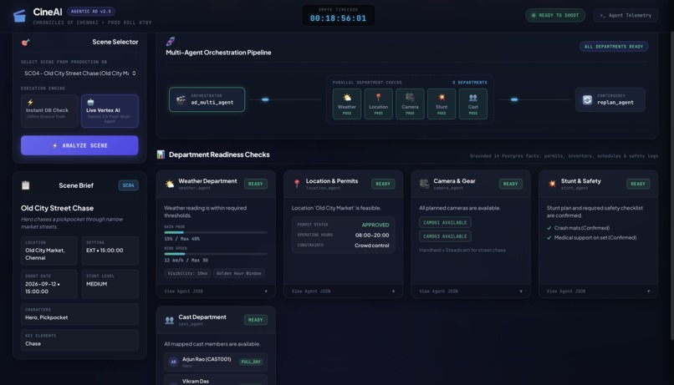Click the rocket icon above Multi-Agent Orchestration Pipeline
674x385 pixels.
(x=171, y=41)
